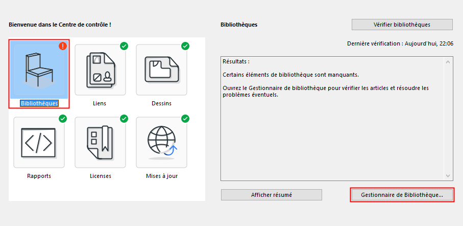Select the Licenses bookmark icon
463x226 pixels.
[x=100, y=142]
